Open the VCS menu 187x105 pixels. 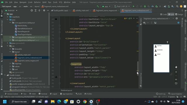(60, 2)
